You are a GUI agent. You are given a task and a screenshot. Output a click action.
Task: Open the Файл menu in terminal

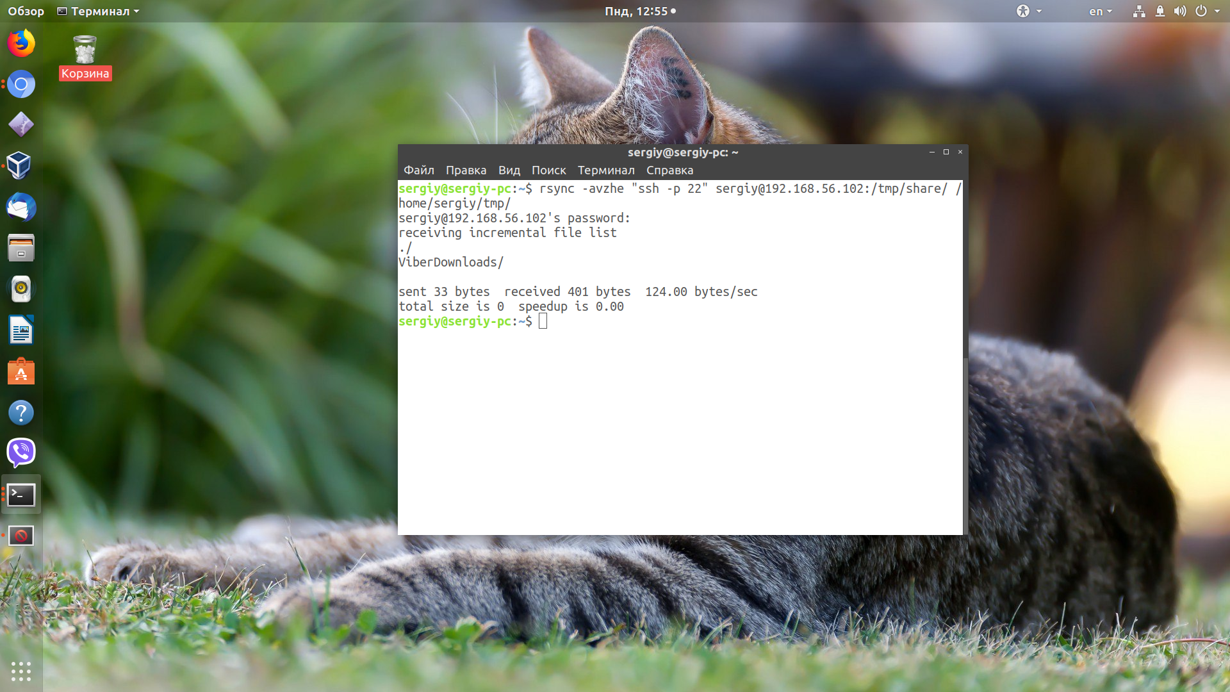[x=419, y=170]
